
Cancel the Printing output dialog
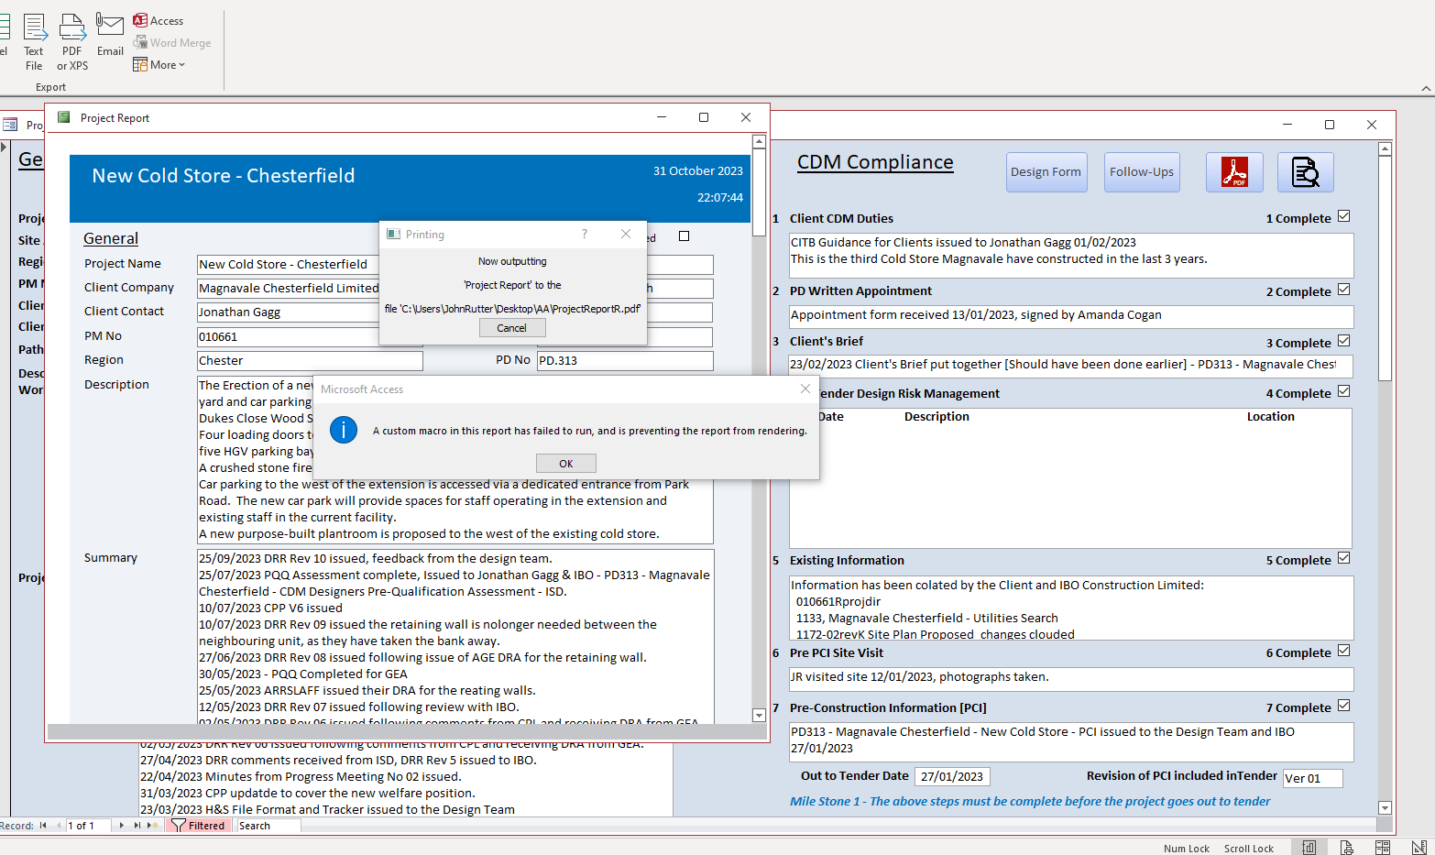tap(512, 328)
